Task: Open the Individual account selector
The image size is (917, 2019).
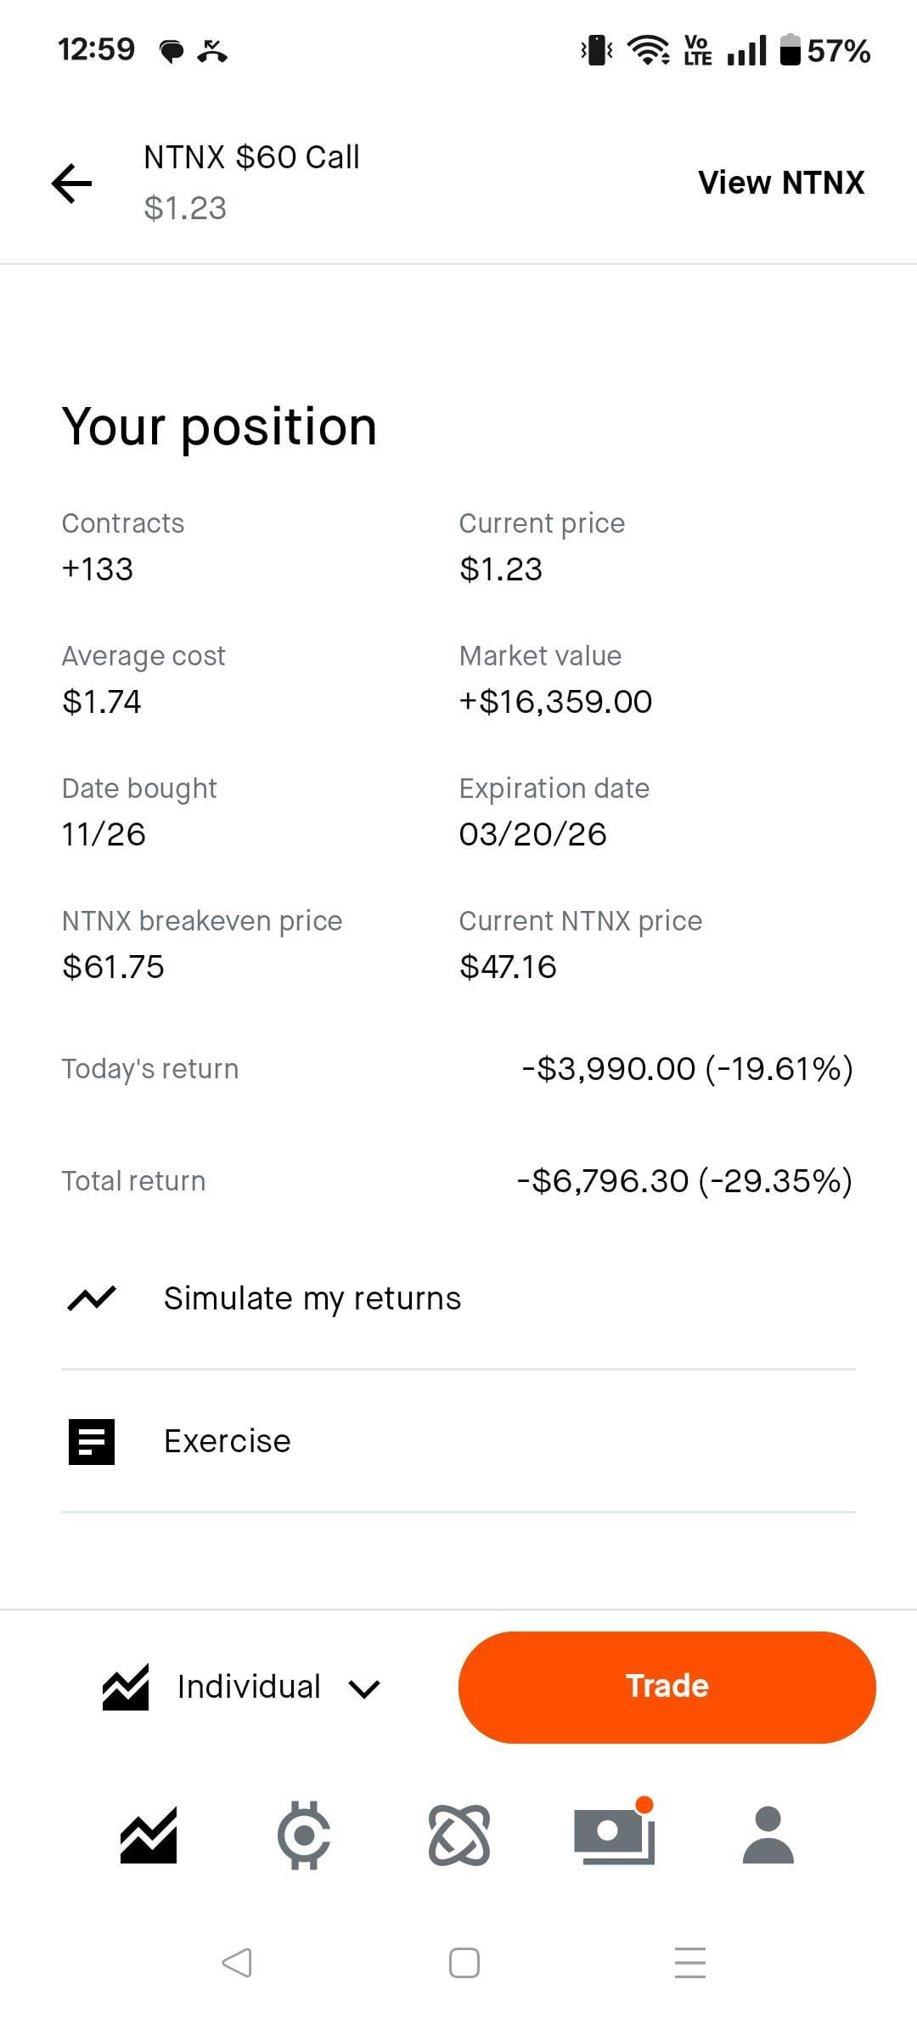Action: (248, 1687)
